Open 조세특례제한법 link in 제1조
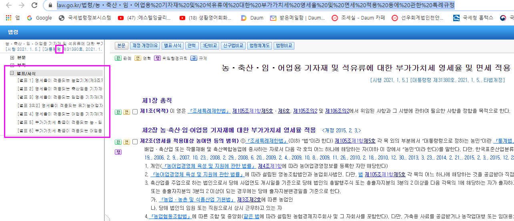 (209, 111)
